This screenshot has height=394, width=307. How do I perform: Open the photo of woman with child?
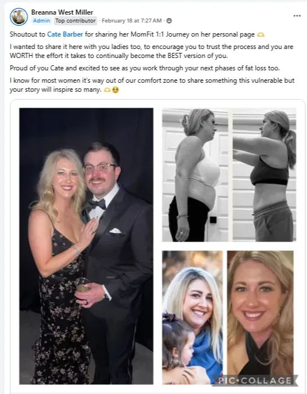pos(192,317)
